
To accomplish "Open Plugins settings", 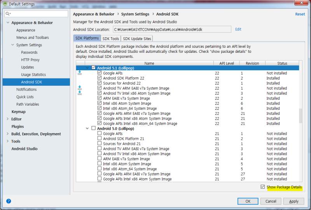I will click(17, 127).
